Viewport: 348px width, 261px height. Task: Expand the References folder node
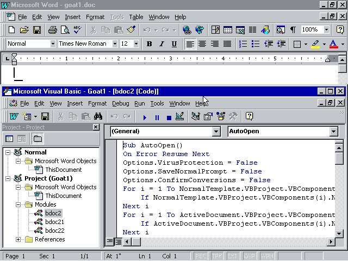(18, 239)
